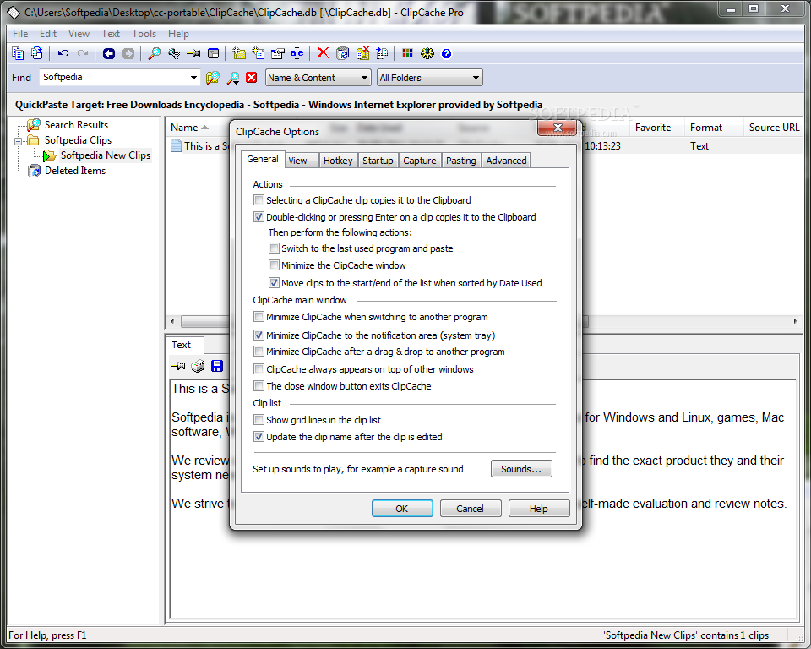This screenshot has height=649, width=811.
Task: Click the magnifying glass find icon in toolbar
Action: coord(154,53)
